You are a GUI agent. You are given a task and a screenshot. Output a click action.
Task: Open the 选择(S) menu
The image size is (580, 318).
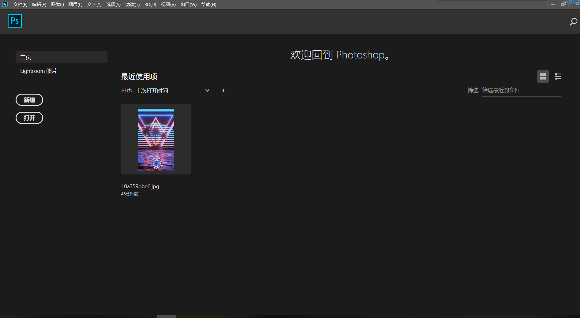(x=113, y=4)
